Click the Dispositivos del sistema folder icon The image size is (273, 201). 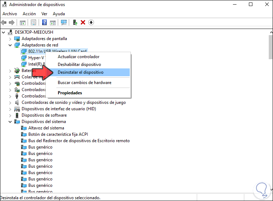point(17,122)
